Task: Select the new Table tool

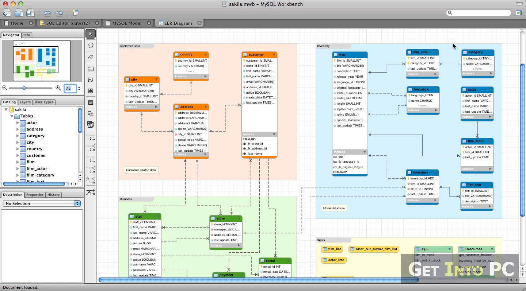Action: (91, 103)
